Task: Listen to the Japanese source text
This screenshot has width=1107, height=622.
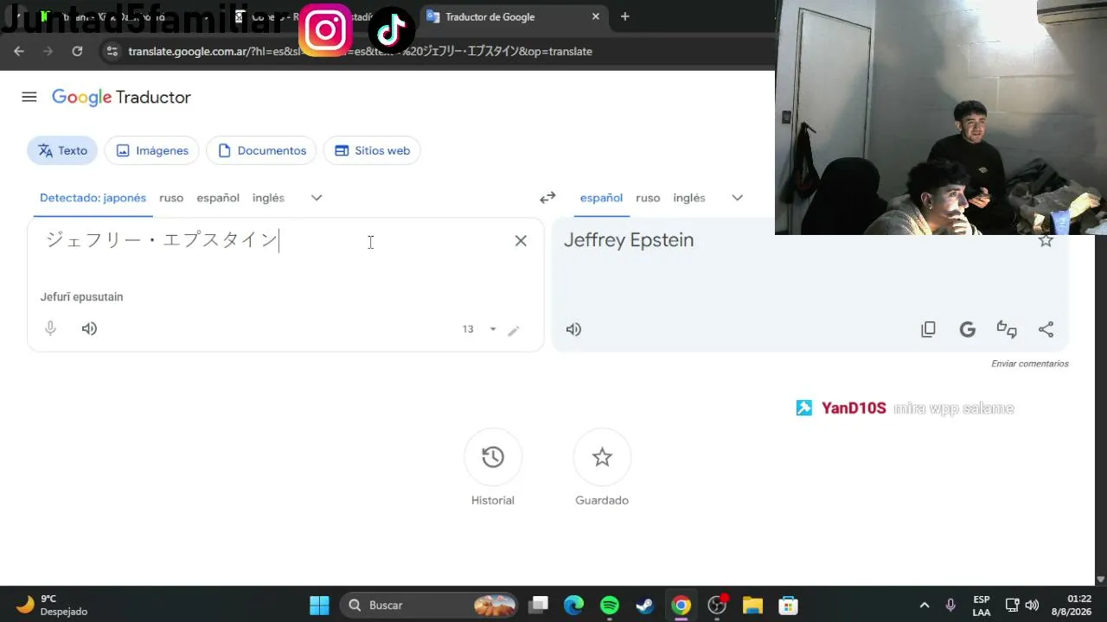Action: (x=89, y=328)
